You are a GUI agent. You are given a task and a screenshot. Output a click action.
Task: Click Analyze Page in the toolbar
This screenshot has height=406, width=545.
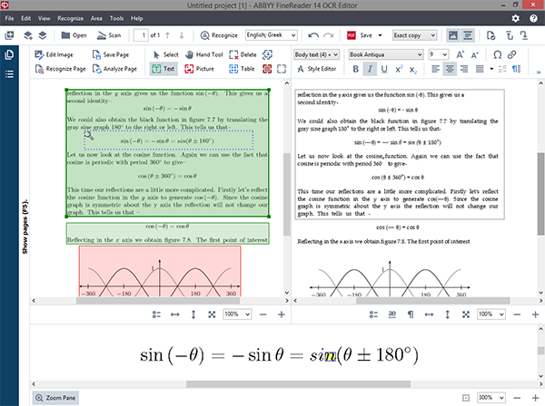coord(114,68)
